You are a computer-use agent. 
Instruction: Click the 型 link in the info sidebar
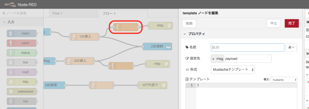coord(307,30)
